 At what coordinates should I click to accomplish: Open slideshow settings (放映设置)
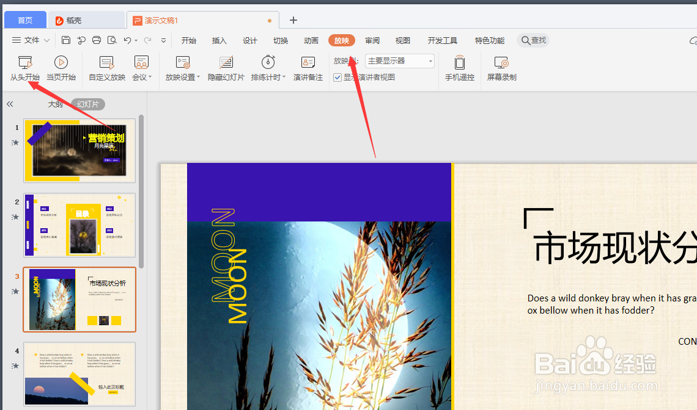pyautogui.click(x=183, y=68)
